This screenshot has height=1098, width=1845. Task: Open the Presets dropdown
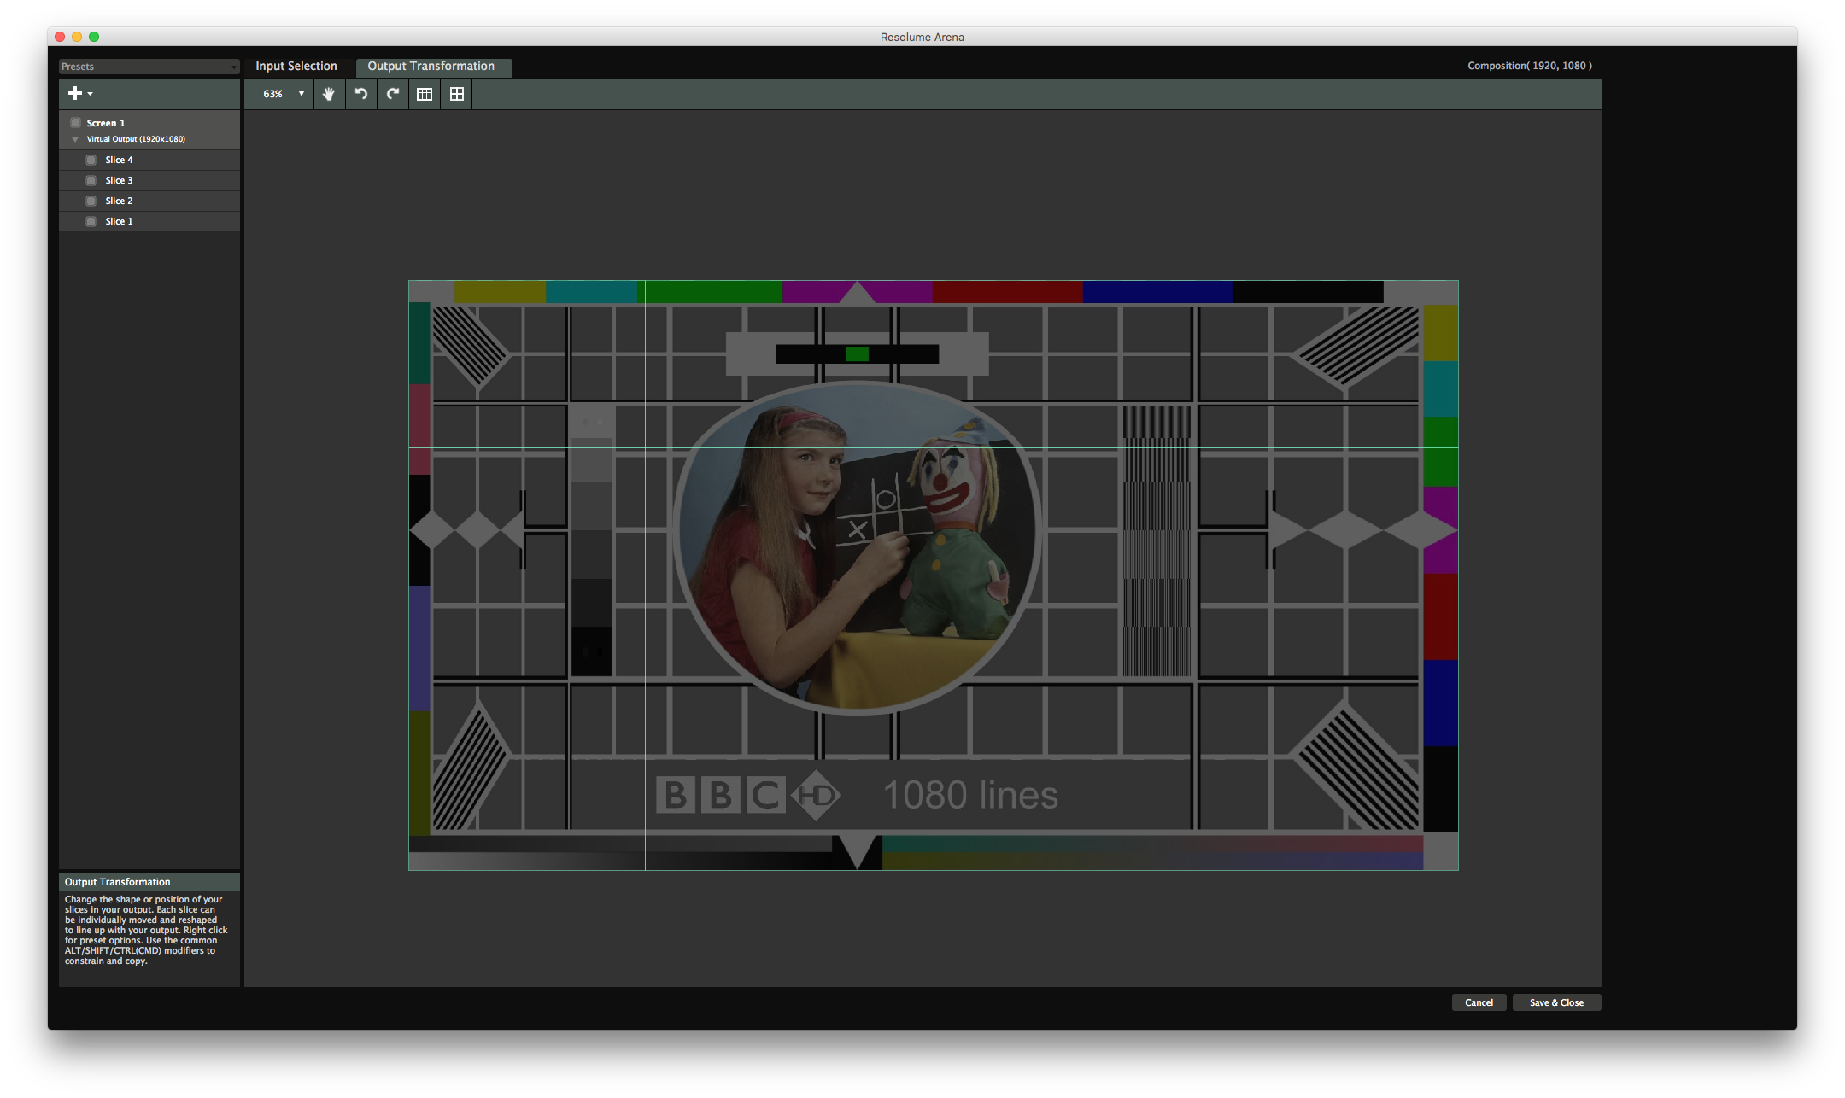(x=149, y=67)
